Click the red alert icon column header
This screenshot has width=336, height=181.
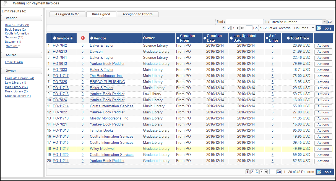click(83, 38)
